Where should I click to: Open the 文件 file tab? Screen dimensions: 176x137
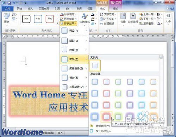tap(7, 8)
